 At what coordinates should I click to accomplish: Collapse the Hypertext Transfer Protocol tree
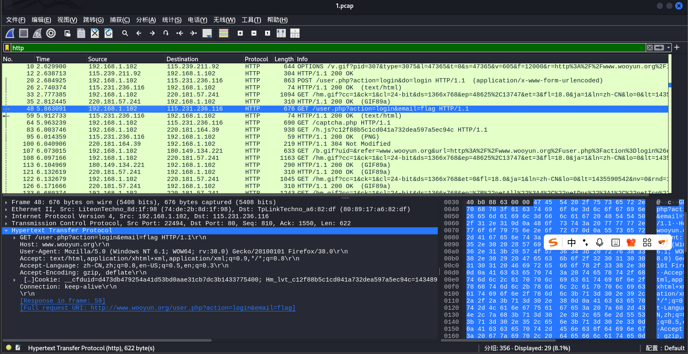coord(6,231)
